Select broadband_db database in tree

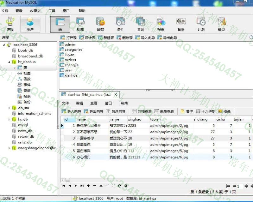click(30, 56)
